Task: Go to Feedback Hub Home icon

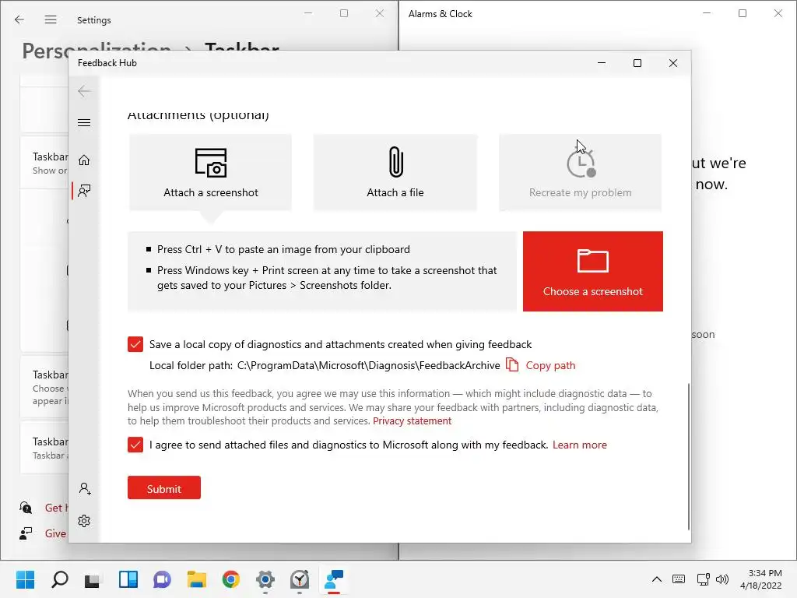Action: tap(84, 160)
